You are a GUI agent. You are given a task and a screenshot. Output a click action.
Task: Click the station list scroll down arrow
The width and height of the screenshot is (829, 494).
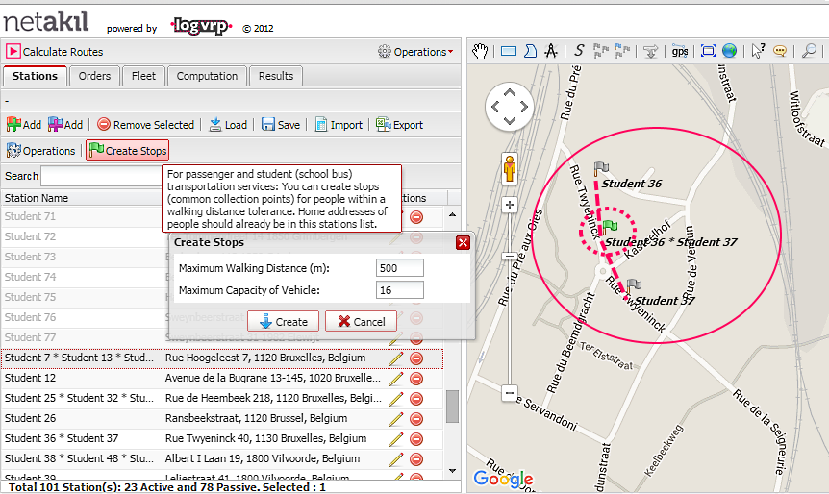[x=452, y=470]
